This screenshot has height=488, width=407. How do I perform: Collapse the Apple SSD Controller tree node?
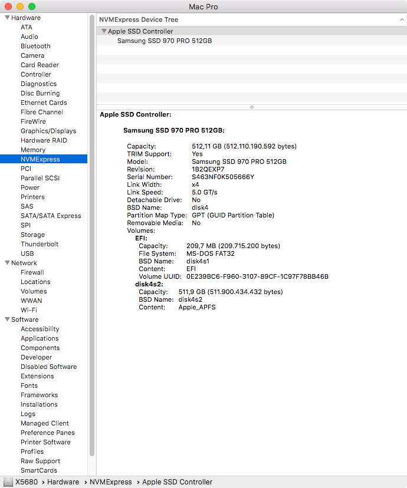click(x=104, y=31)
